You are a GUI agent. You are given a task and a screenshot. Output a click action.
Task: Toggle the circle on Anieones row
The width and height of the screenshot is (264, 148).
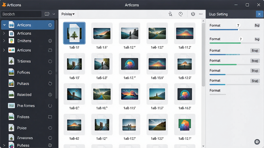point(50,138)
